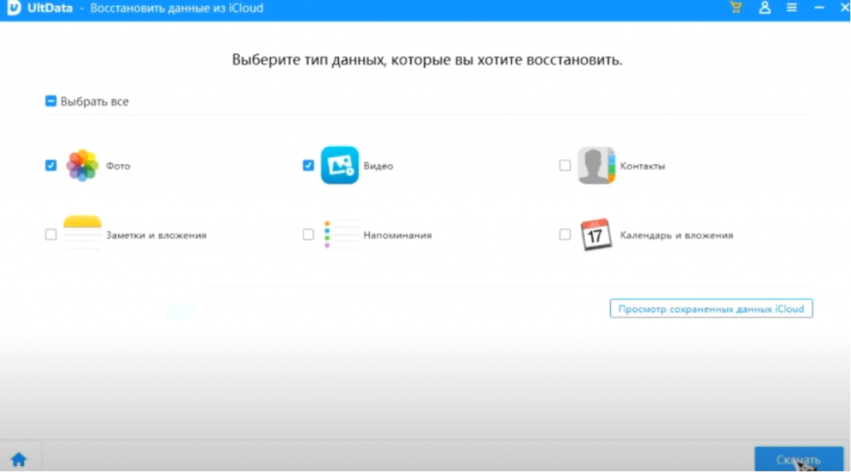Enable the Контакты checkbox
This screenshot has height=472, width=851.
point(565,165)
